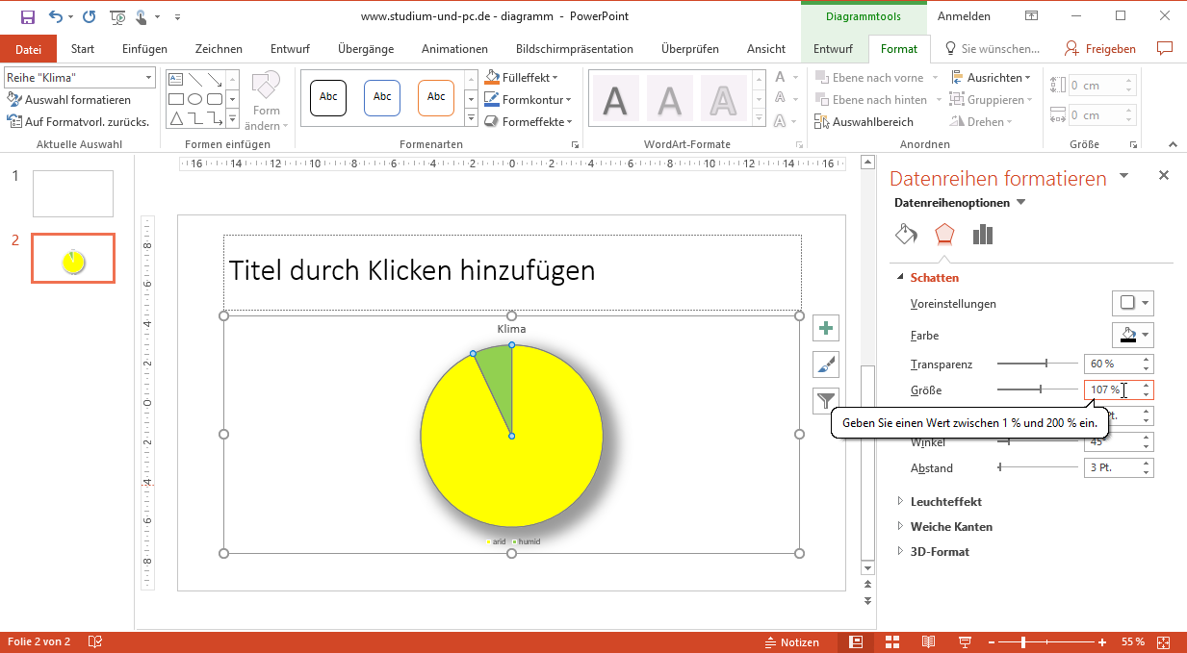Viewport: 1187px width, 653px height.
Task: Click the zoom in plus button
Action: pyautogui.click(x=1101, y=641)
